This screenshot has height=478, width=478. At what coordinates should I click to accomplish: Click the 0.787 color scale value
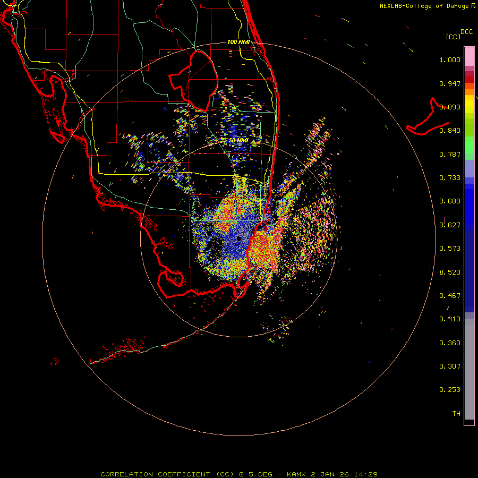click(450, 154)
